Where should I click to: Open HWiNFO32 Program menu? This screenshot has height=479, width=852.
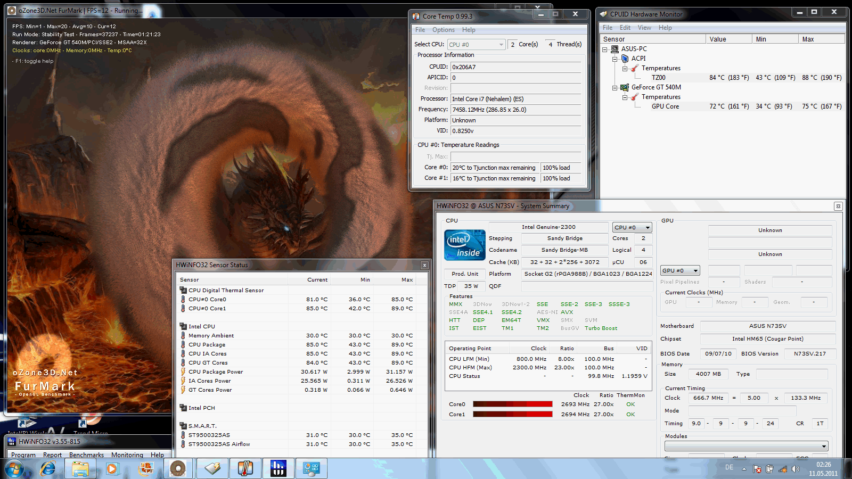23,455
